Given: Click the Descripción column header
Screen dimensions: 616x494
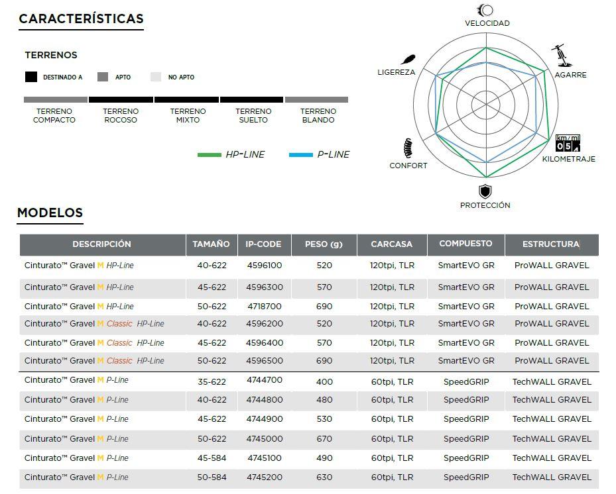Looking at the screenshot, I should [x=101, y=244].
